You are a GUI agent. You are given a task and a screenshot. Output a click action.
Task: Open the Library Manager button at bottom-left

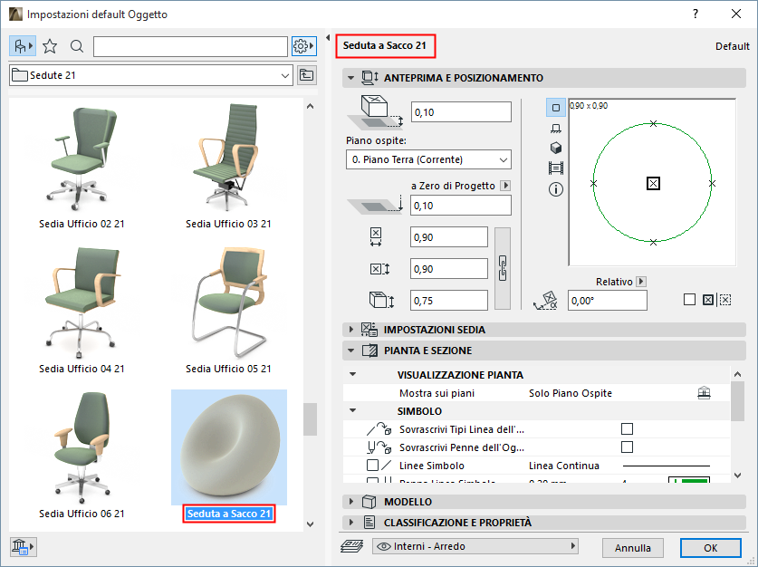pyautogui.click(x=23, y=547)
